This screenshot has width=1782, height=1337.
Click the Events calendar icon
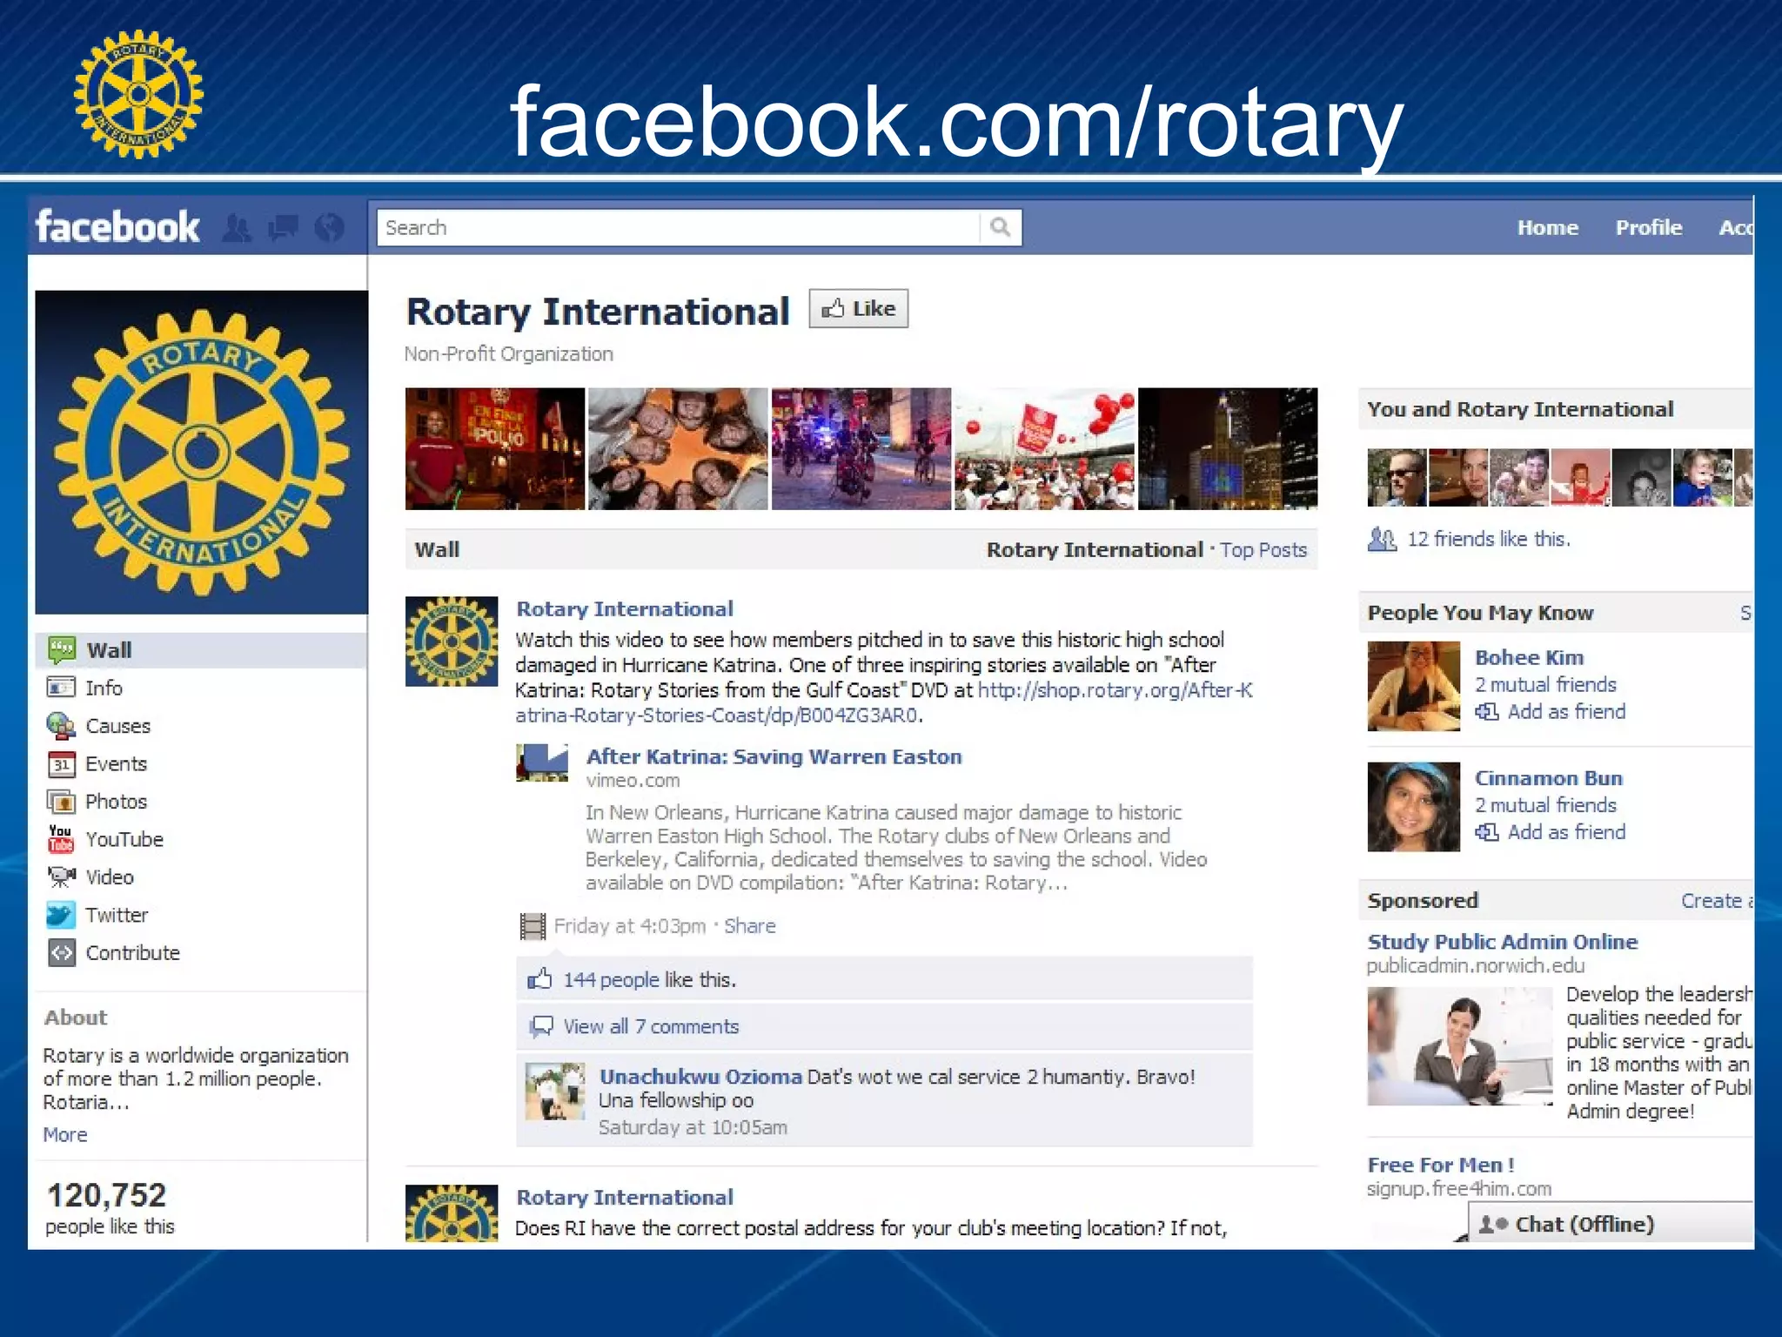[61, 764]
